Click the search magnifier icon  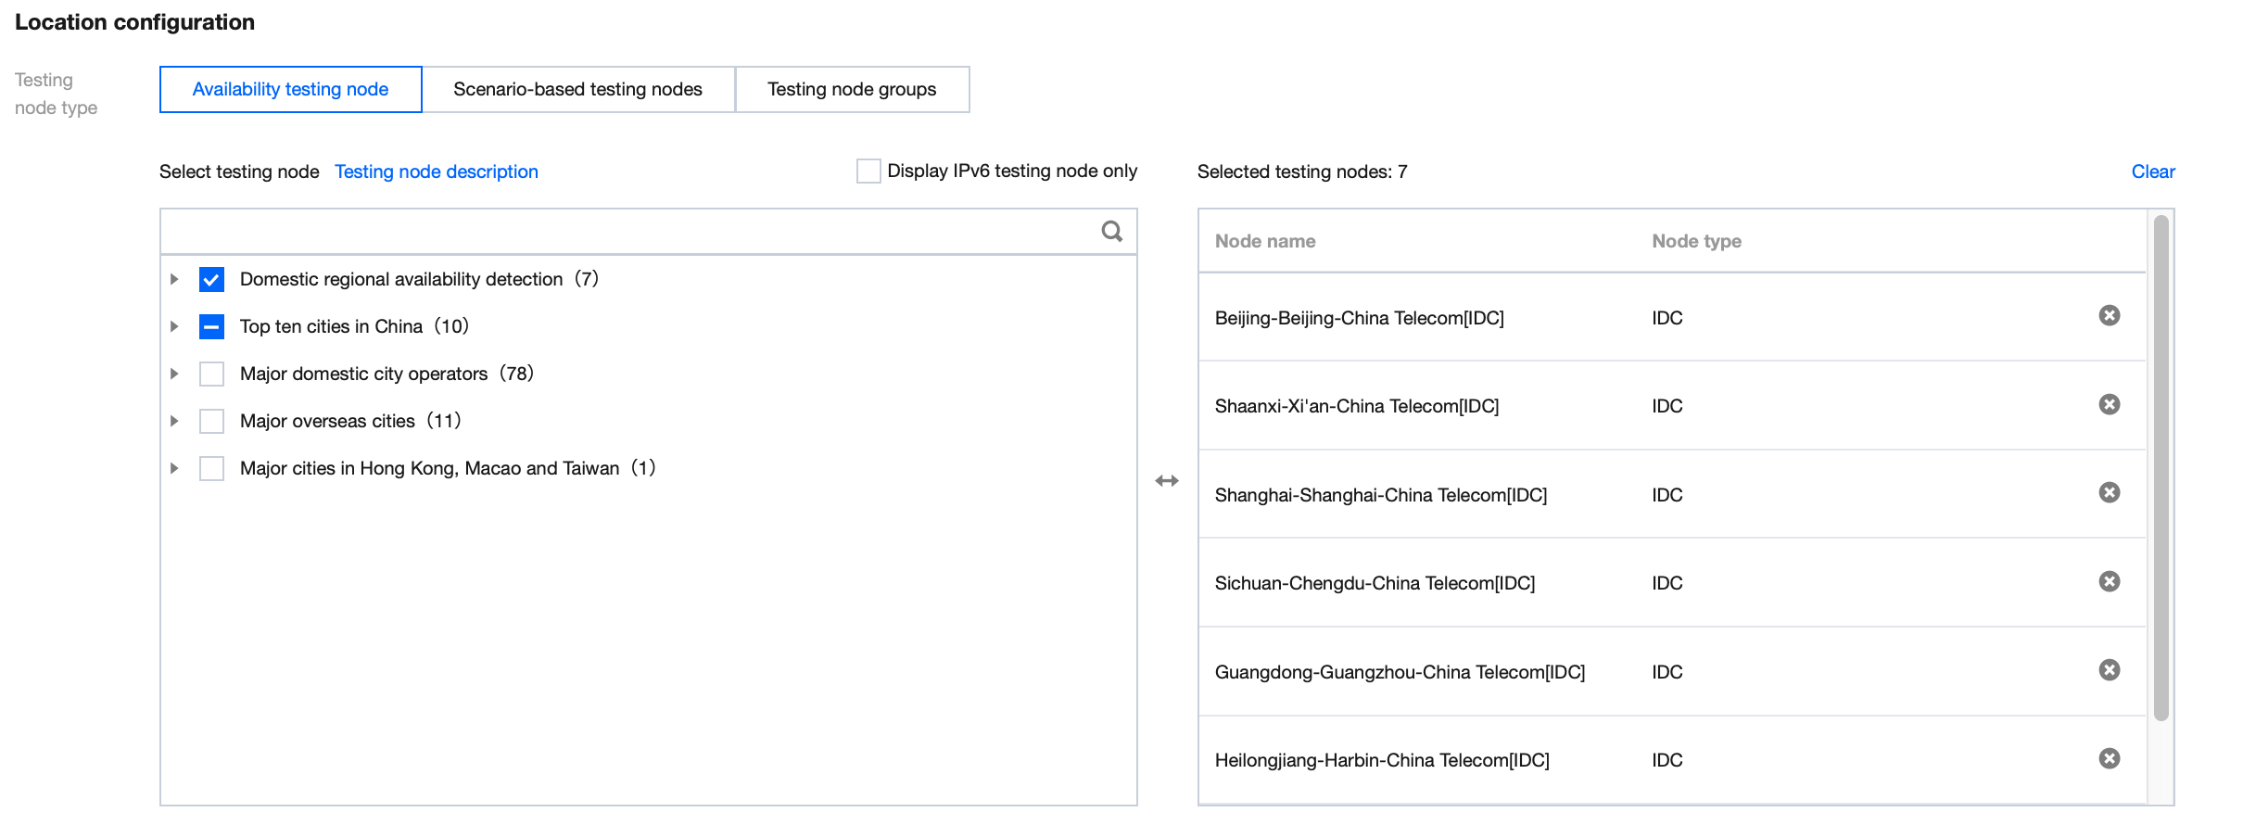coord(1111,232)
